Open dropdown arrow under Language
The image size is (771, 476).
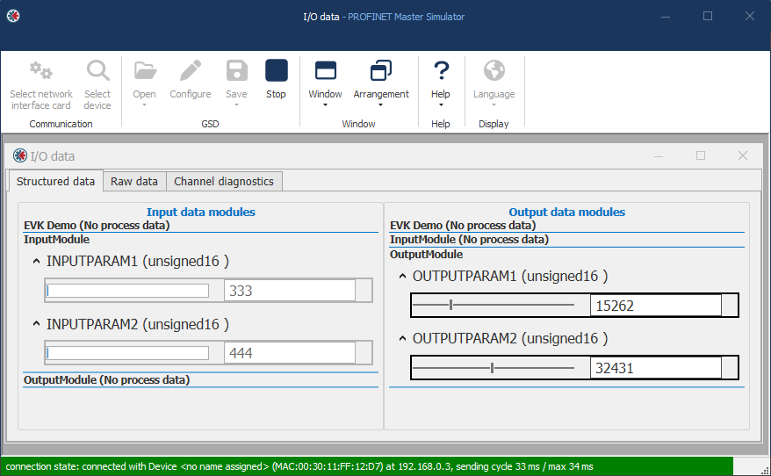coord(494,105)
